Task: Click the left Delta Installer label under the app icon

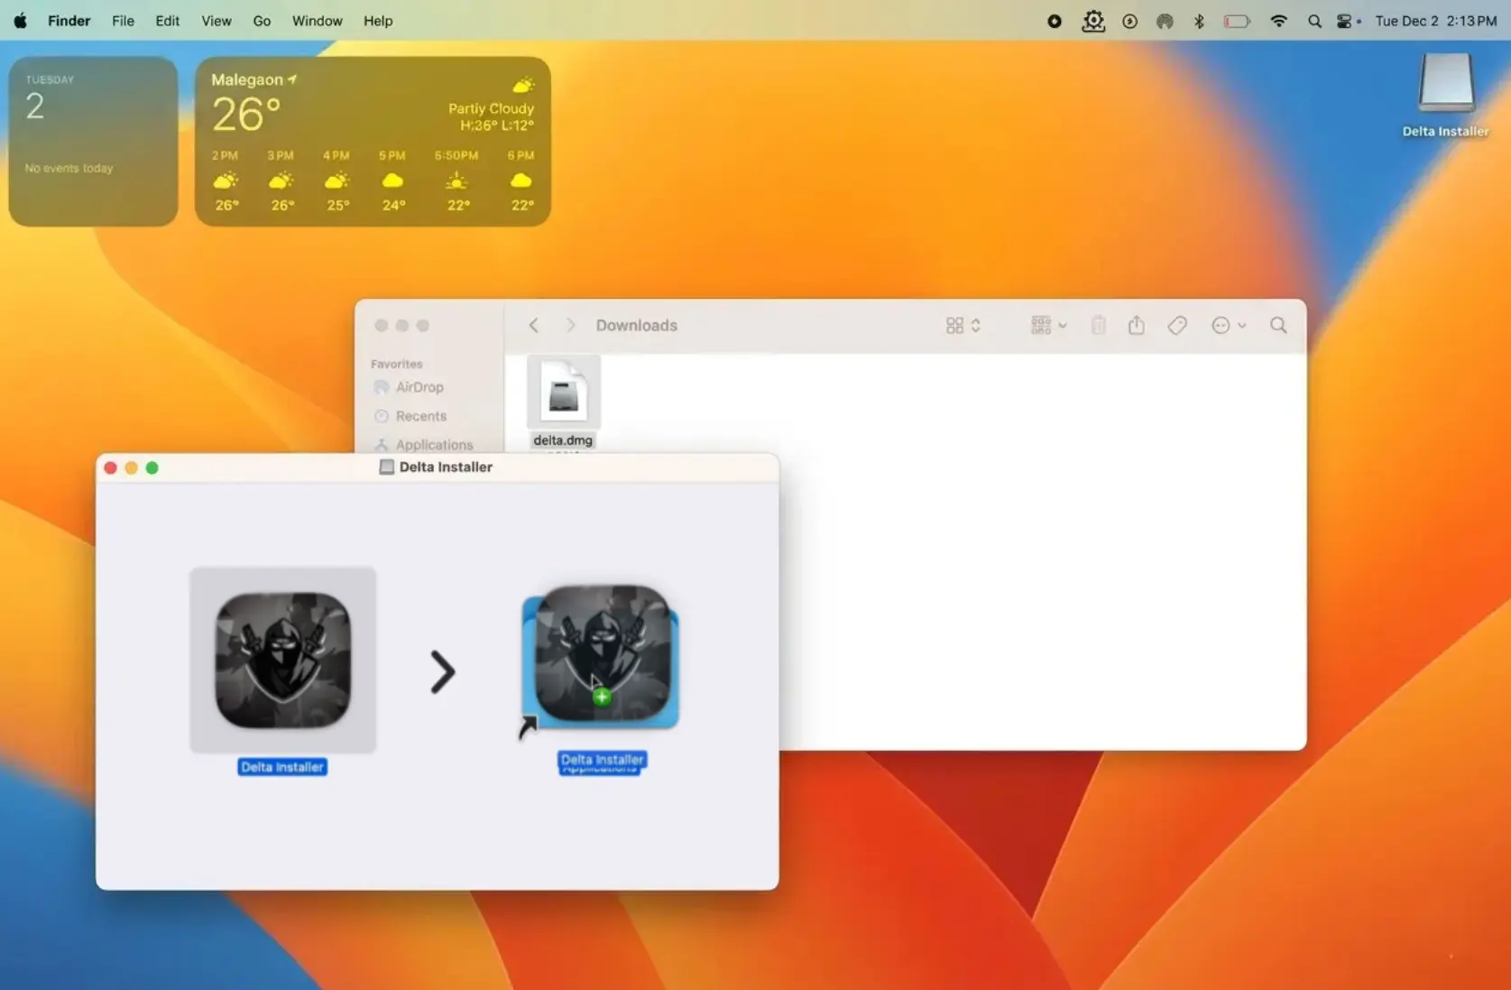Action: point(282,767)
